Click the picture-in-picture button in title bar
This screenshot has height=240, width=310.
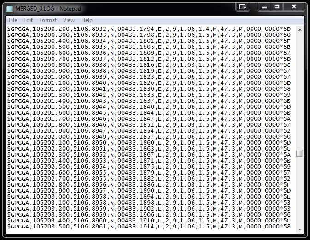[243, 7]
